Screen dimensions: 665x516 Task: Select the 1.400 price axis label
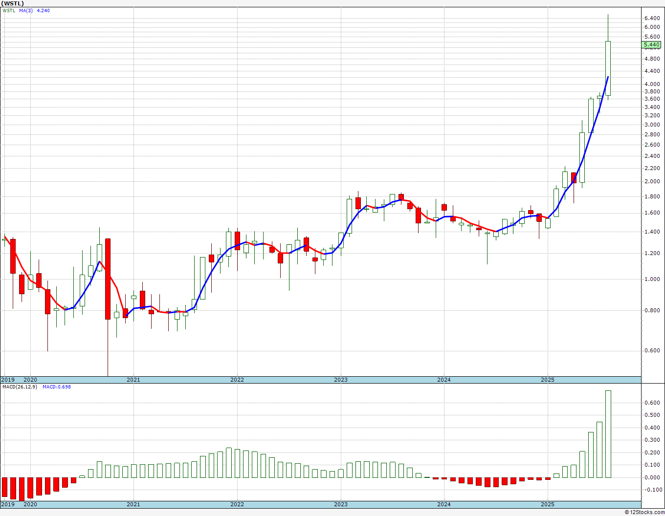[x=652, y=232]
